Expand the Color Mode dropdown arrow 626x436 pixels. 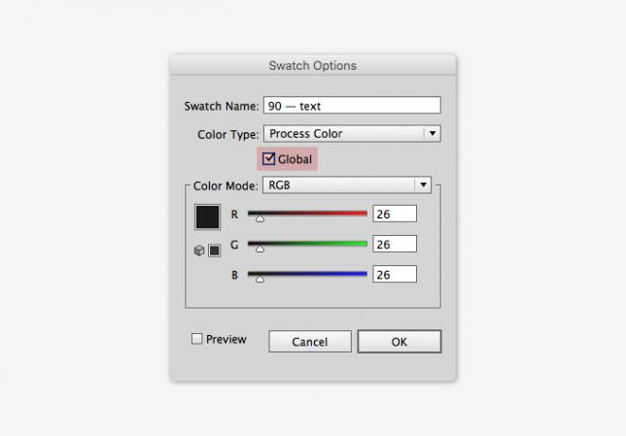[423, 185]
